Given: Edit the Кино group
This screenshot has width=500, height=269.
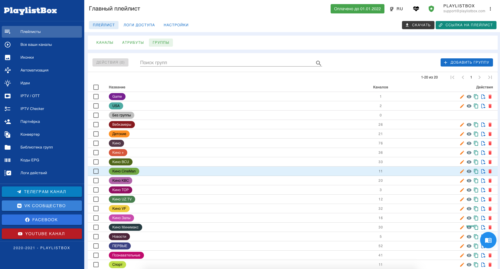Looking at the screenshot, I should coord(462,143).
